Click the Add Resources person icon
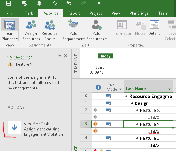The width and height of the screenshot is (176, 151). click(x=97, y=25)
